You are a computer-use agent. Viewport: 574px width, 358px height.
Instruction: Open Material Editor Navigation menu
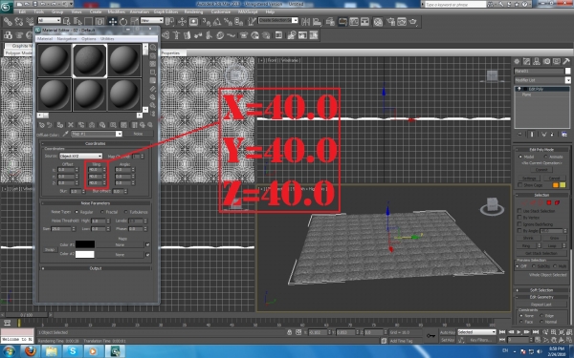click(67, 39)
